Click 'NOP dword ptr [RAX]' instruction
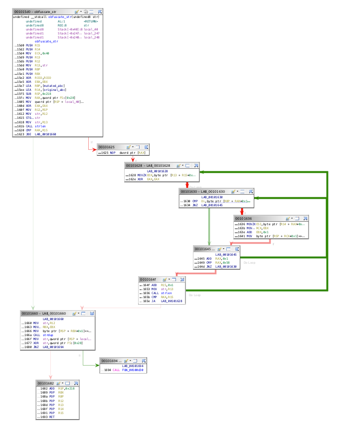The width and height of the screenshot is (347, 440). tap(122, 153)
